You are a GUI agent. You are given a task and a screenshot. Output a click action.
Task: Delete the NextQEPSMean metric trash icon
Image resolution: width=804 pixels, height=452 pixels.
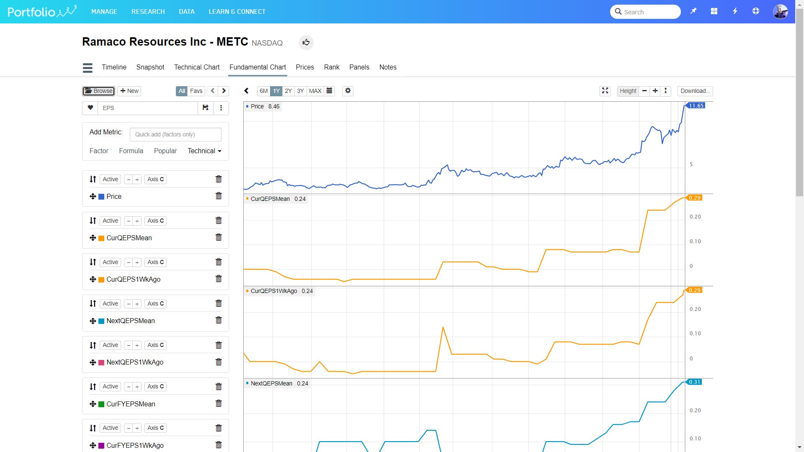click(x=219, y=320)
